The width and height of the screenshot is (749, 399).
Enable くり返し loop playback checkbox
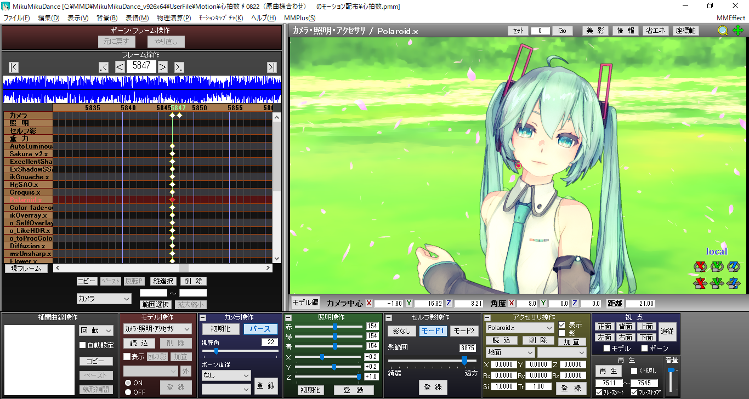pyautogui.click(x=634, y=371)
